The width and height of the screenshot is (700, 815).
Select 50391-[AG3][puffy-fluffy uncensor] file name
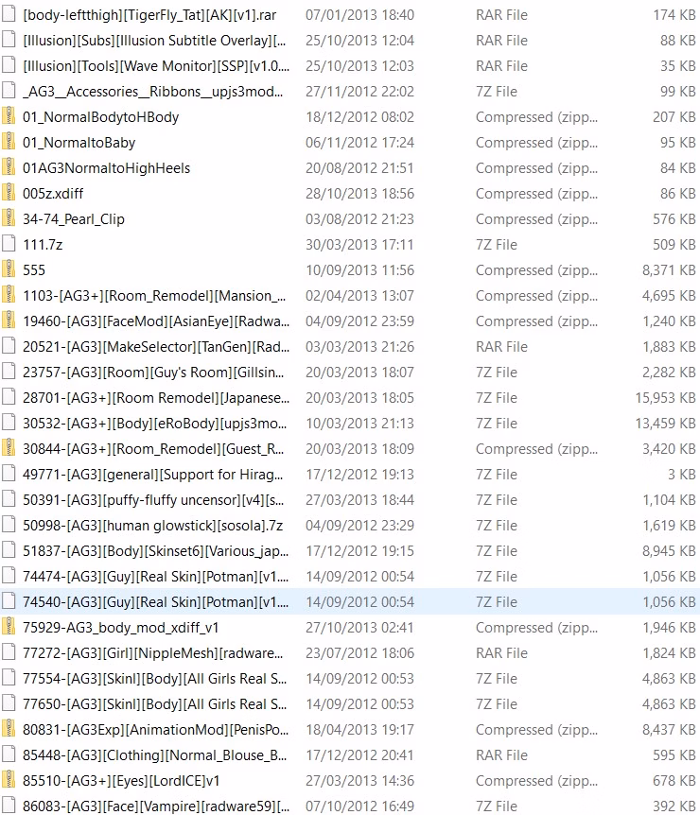(x=153, y=499)
